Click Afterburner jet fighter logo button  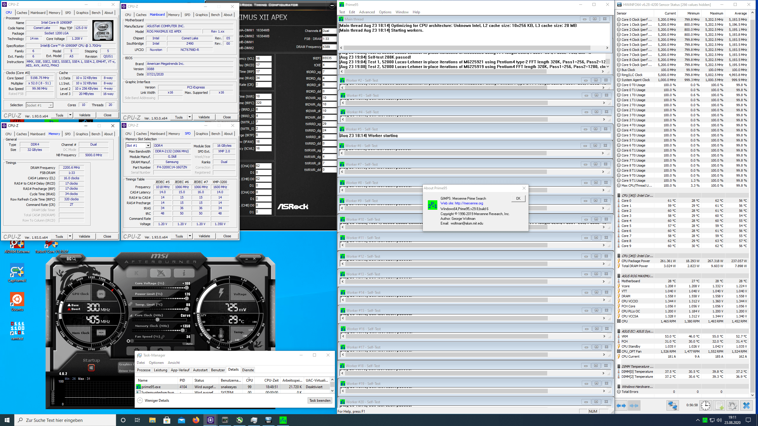(x=160, y=273)
